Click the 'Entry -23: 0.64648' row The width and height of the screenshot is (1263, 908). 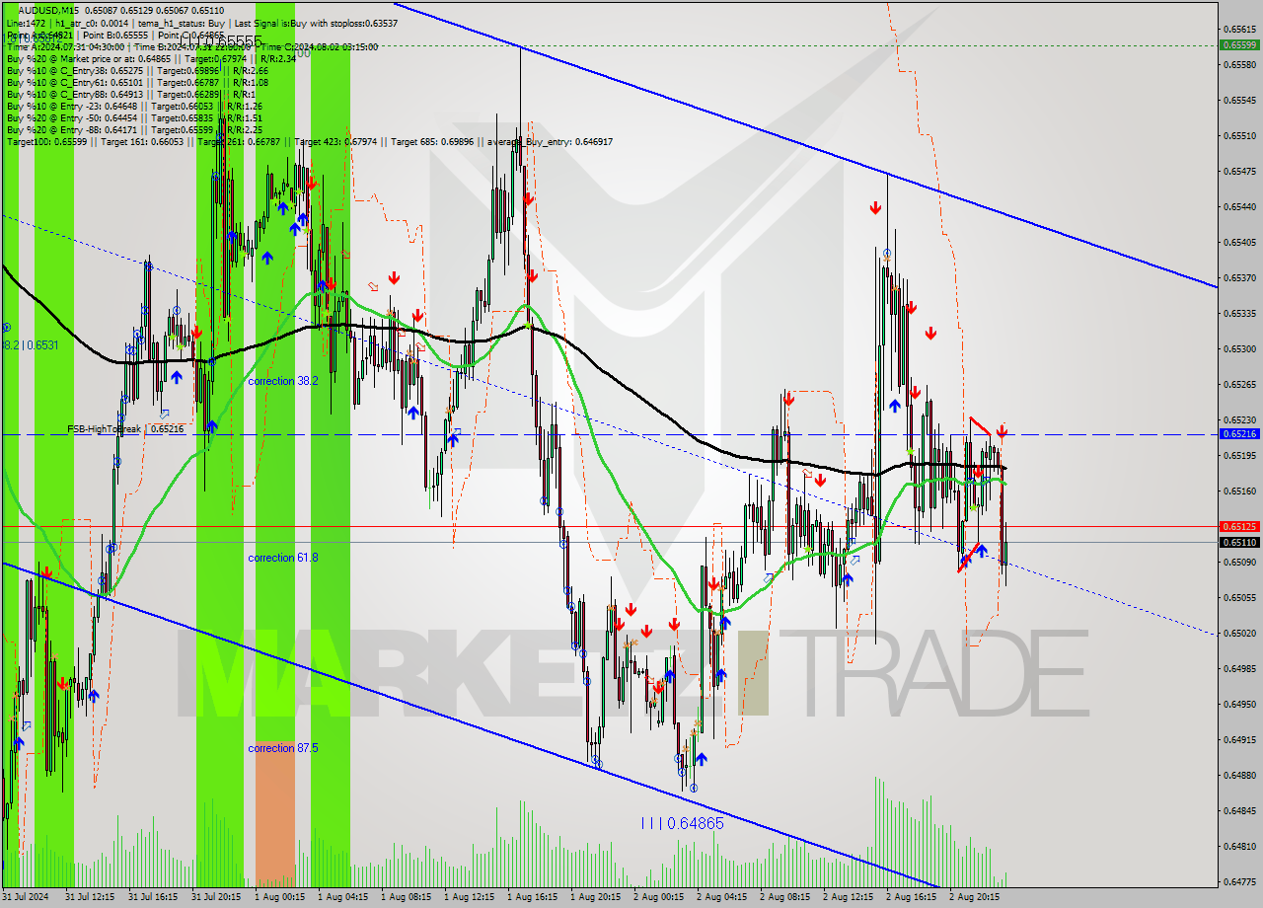pyautogui.click(x=134, y=106)
